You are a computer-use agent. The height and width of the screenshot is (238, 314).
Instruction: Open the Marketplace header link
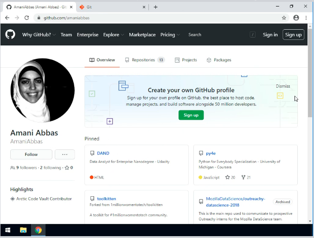[142, 35]
